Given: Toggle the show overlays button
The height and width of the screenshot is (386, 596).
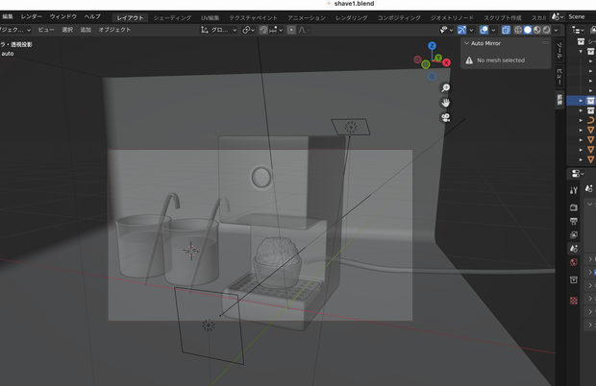Looking at the screenshot, I should point(484,30).
